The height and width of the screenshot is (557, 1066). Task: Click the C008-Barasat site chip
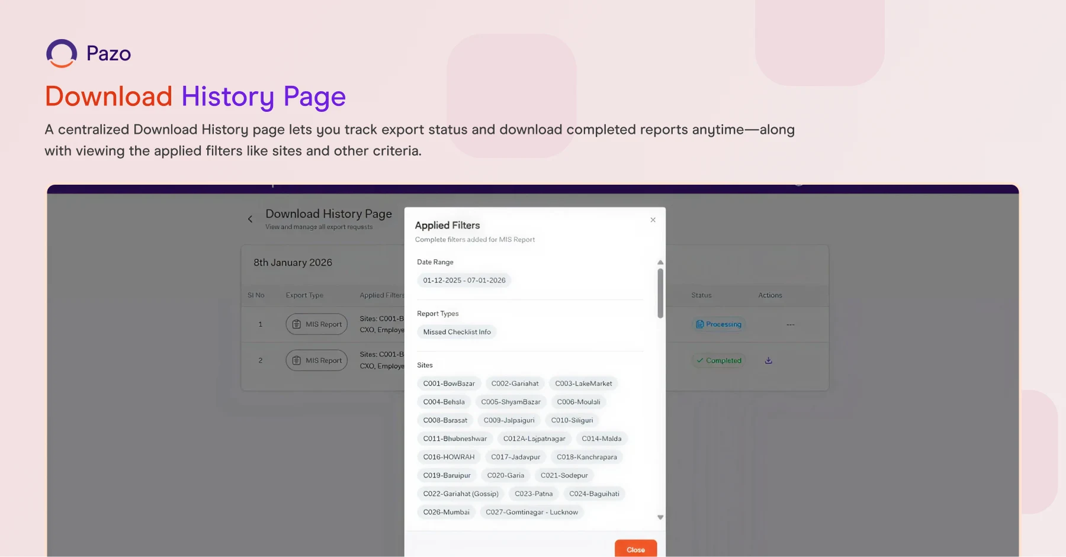[445, 420]
